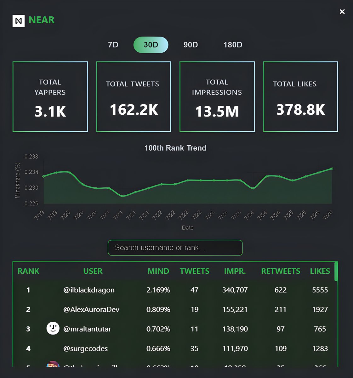Image resolution: width=353 pixels, height=378 pixels.
Task: Switch to the 180D time range
Action: [x=233, y=45]
